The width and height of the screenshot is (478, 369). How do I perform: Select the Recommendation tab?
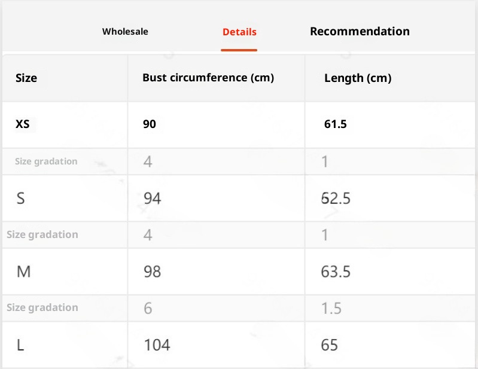[360, 32]
